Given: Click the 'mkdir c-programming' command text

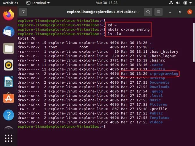Looking at the screenshot, I should (129, 29).
